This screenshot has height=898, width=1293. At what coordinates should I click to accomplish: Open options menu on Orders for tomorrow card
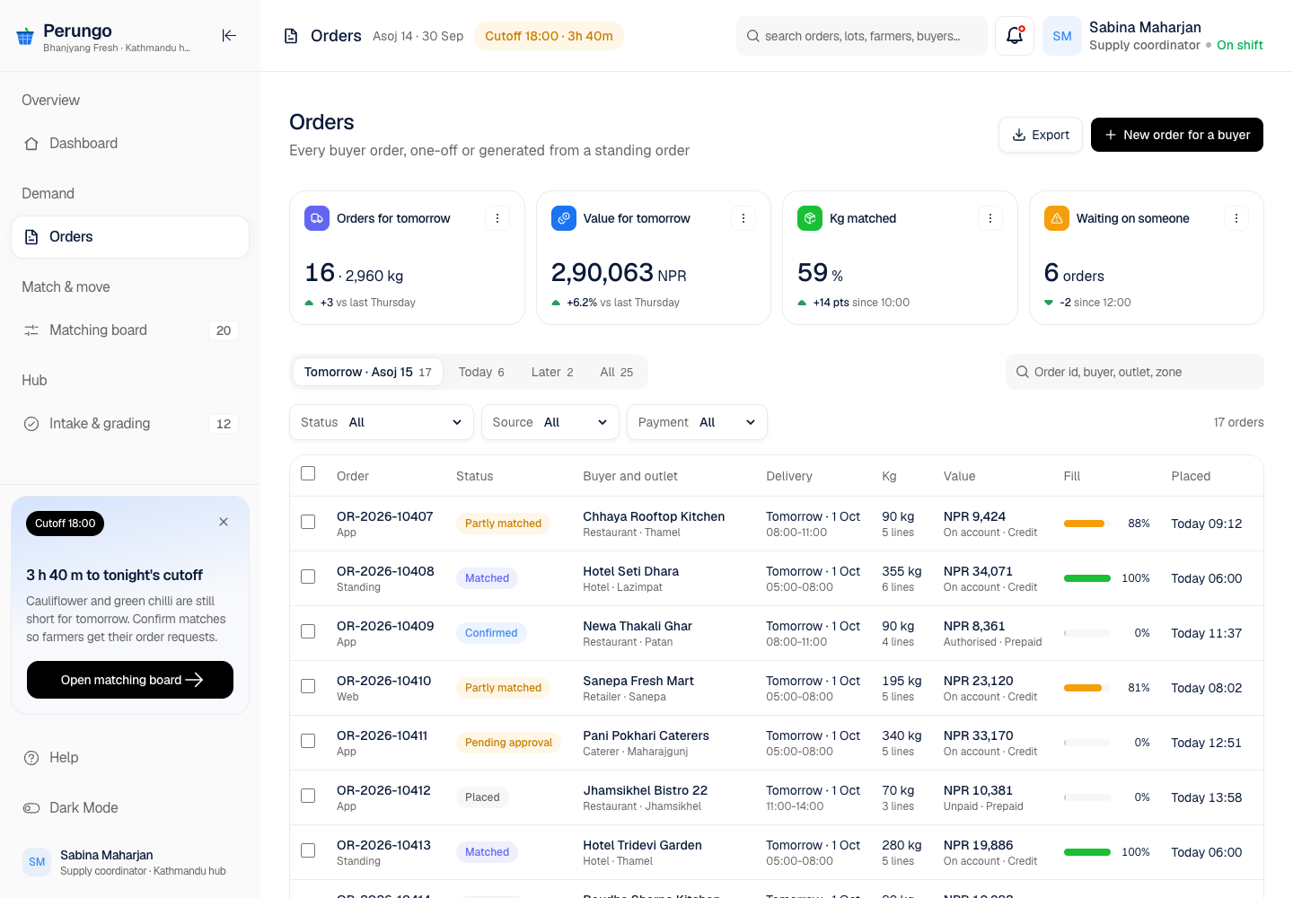coord(497,218)
